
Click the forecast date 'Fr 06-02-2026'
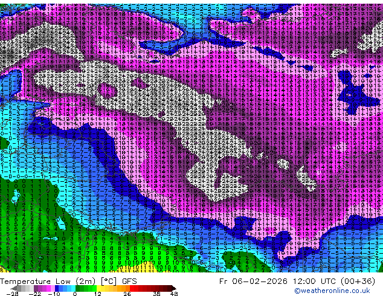pyautogui.click(x=253, y=282)
